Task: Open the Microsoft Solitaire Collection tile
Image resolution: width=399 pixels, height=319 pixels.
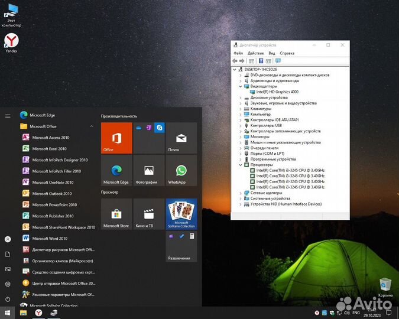Action: [x=181, y=214]
